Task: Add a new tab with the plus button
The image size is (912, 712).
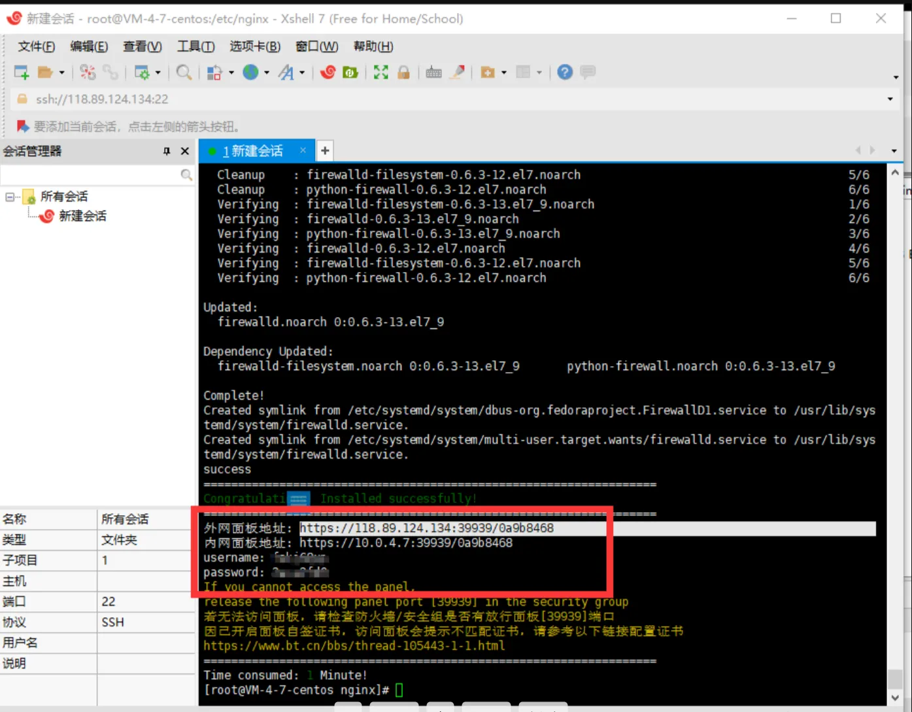Action: coord(325,151)
